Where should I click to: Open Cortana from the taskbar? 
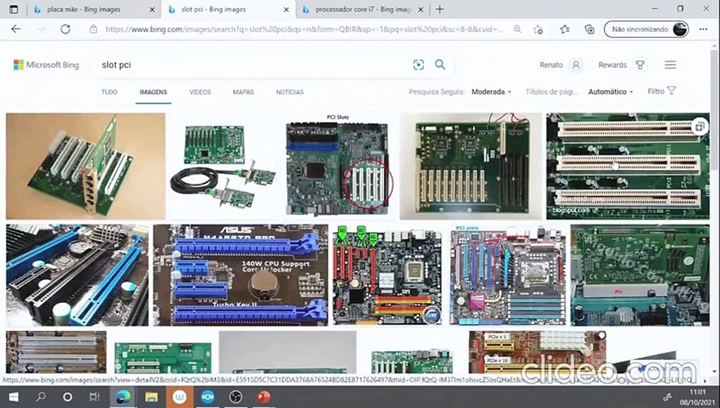click(x=67, y=397)
